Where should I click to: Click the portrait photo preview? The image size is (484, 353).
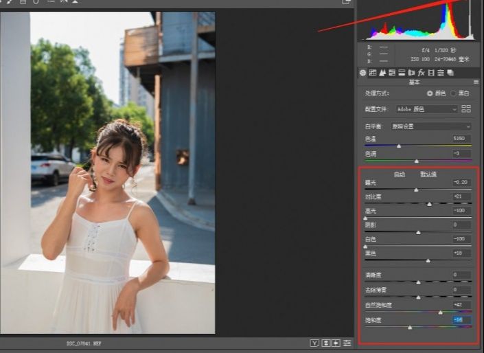(107, 172)
